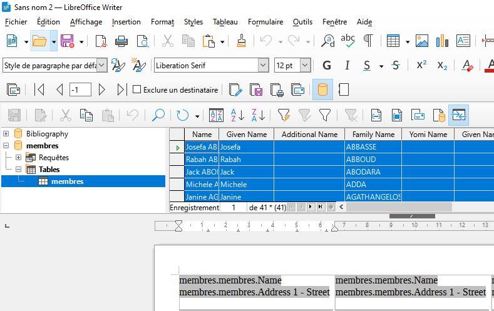Click the data source search magnifier
This screenshot has width=494, height=311.
[x=158, y=115]
